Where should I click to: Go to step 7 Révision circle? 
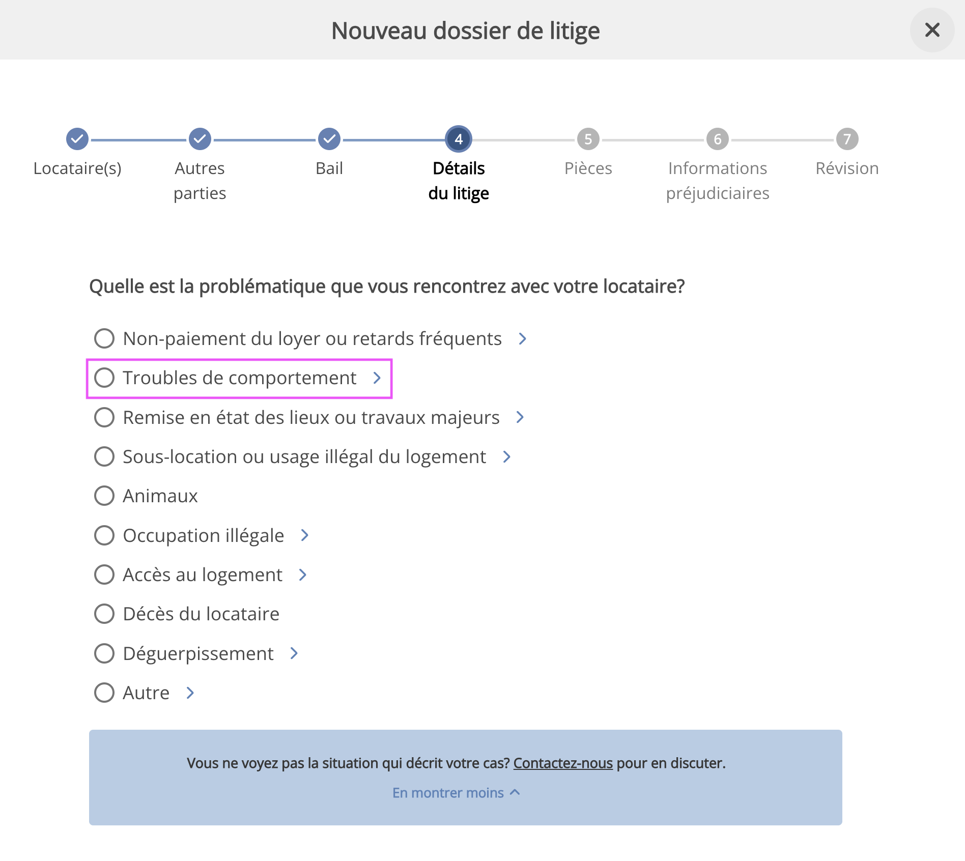point(847,139)
